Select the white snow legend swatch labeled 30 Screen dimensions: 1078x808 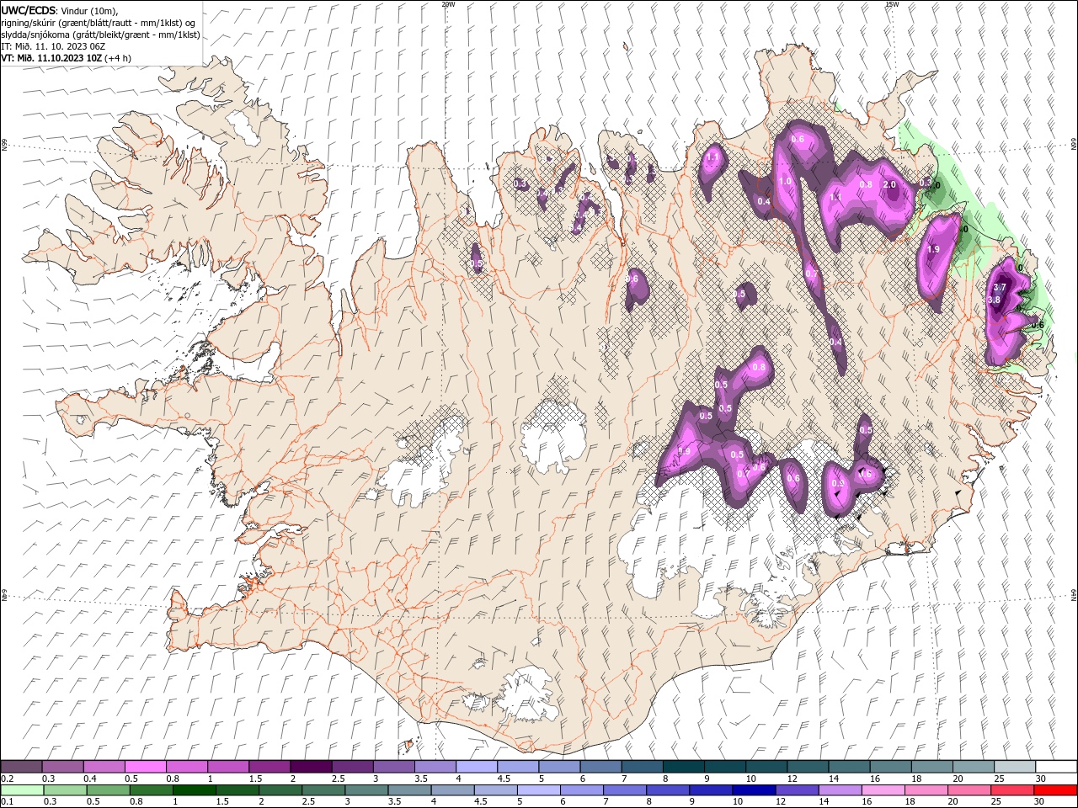coord(1056,767)
